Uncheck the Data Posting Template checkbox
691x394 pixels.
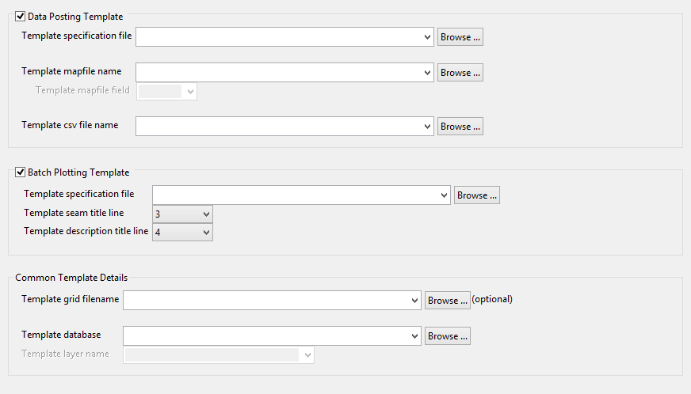(20, 16)
